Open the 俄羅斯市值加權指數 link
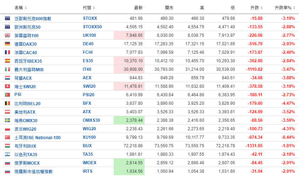This screenshot has height=177, width=299. click(33, 171)
